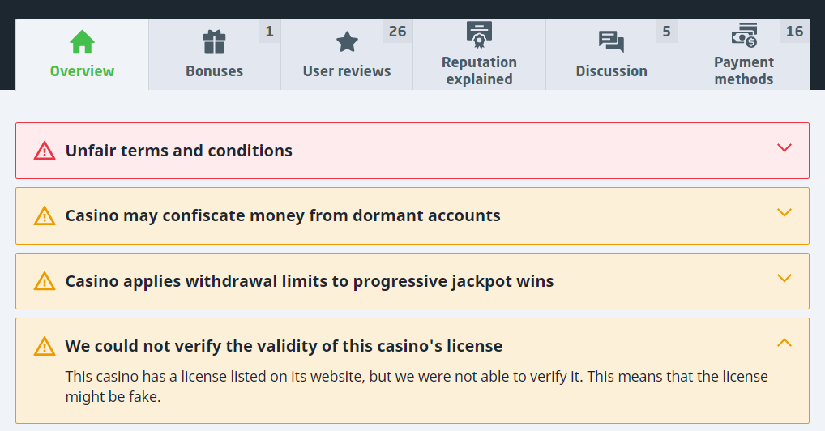The image size is (825, 431).
Task: Click the Unfair terms and conditions heading
Action: point(178,151)
